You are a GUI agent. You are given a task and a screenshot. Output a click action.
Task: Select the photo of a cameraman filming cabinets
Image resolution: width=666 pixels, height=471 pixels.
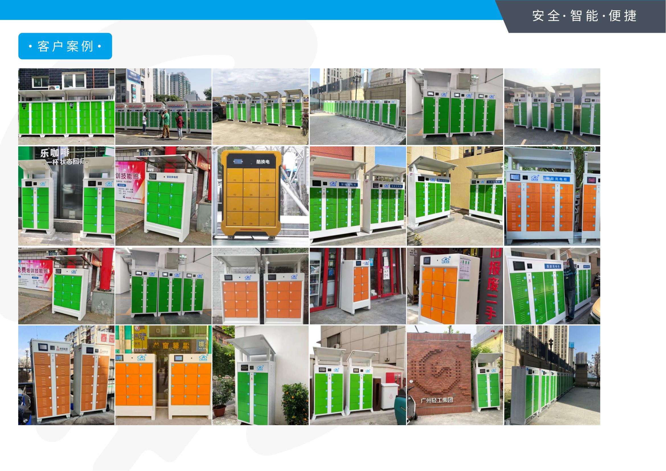pyautogui.click(x=163, y=107)
